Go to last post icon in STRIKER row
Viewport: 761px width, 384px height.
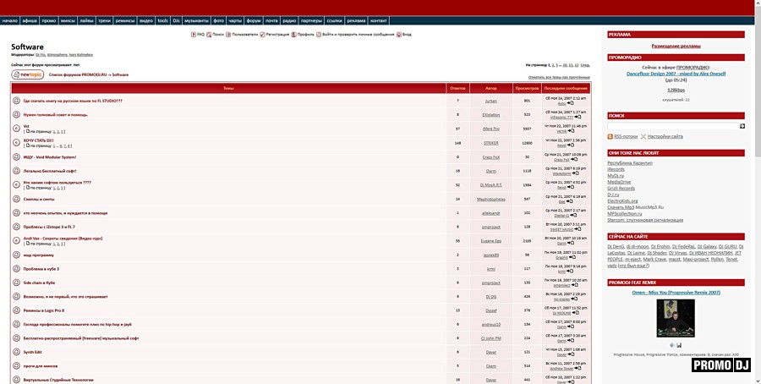(570, 145)
